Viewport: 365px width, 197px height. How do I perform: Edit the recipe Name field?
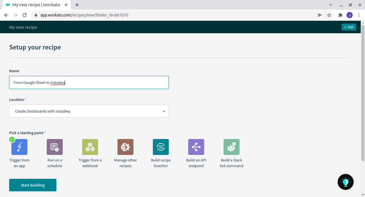coord(89,82)
